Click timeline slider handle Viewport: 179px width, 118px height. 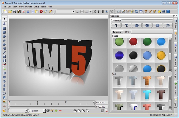coord(9,107)
